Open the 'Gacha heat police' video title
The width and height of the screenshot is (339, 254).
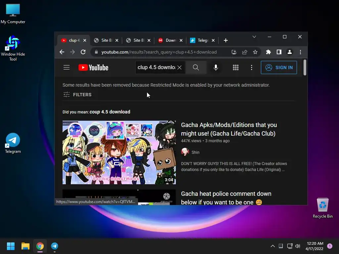click(x=226, y=198)
